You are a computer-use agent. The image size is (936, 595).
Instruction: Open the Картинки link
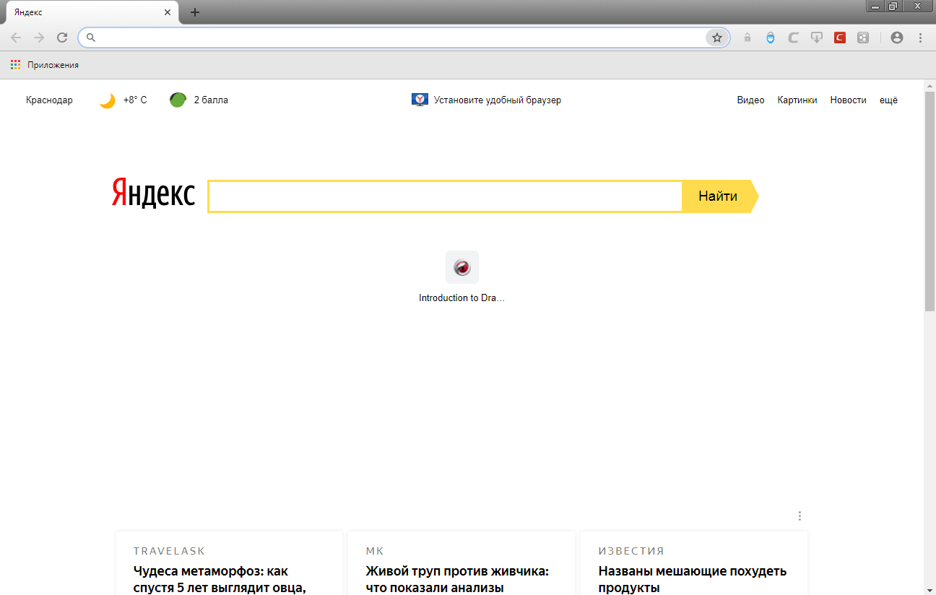(x=797, y=100)
